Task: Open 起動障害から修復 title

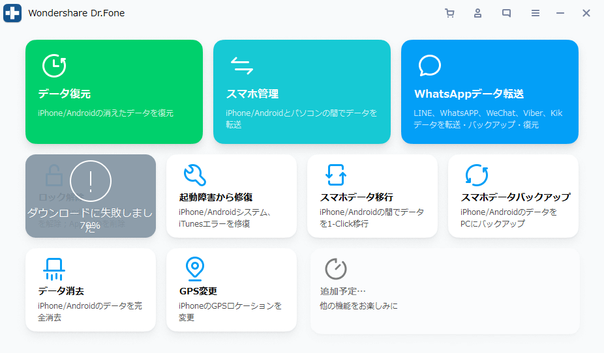Action: pos(216,197)
